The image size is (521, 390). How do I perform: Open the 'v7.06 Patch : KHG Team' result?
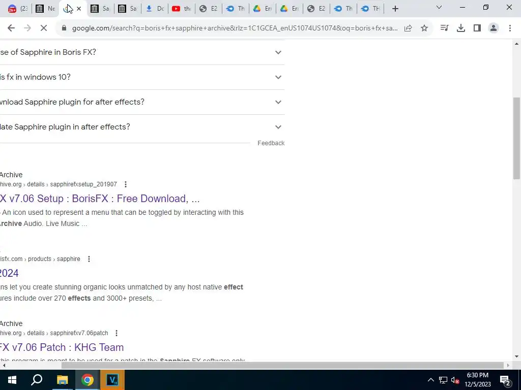pyautogui.click(x=62, y=347)
